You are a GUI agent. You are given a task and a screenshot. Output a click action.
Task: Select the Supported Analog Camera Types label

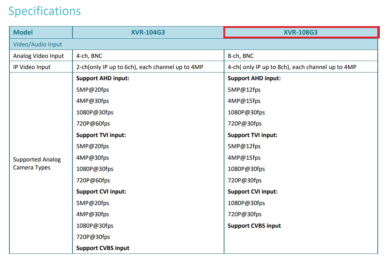click(37, 164)
